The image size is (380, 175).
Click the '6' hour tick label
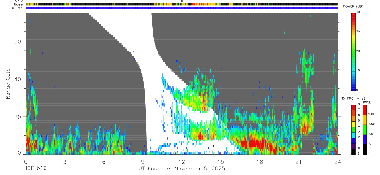(104, 161)
